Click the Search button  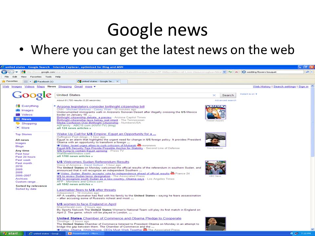[228, 95]
